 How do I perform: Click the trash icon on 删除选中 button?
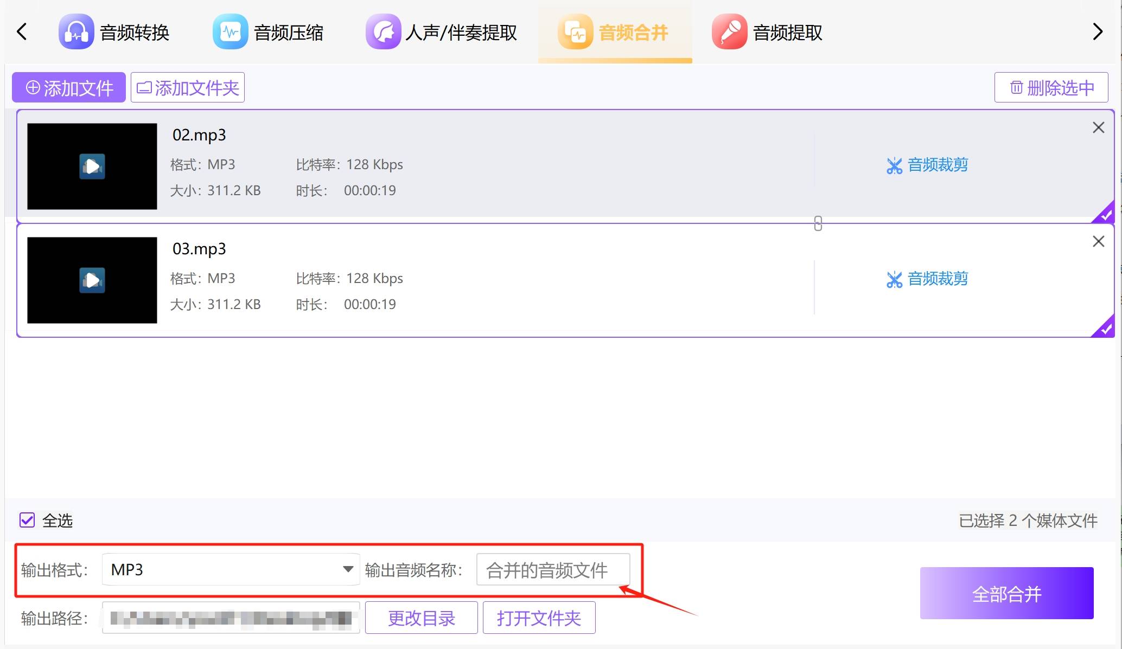coord(1017,87)
